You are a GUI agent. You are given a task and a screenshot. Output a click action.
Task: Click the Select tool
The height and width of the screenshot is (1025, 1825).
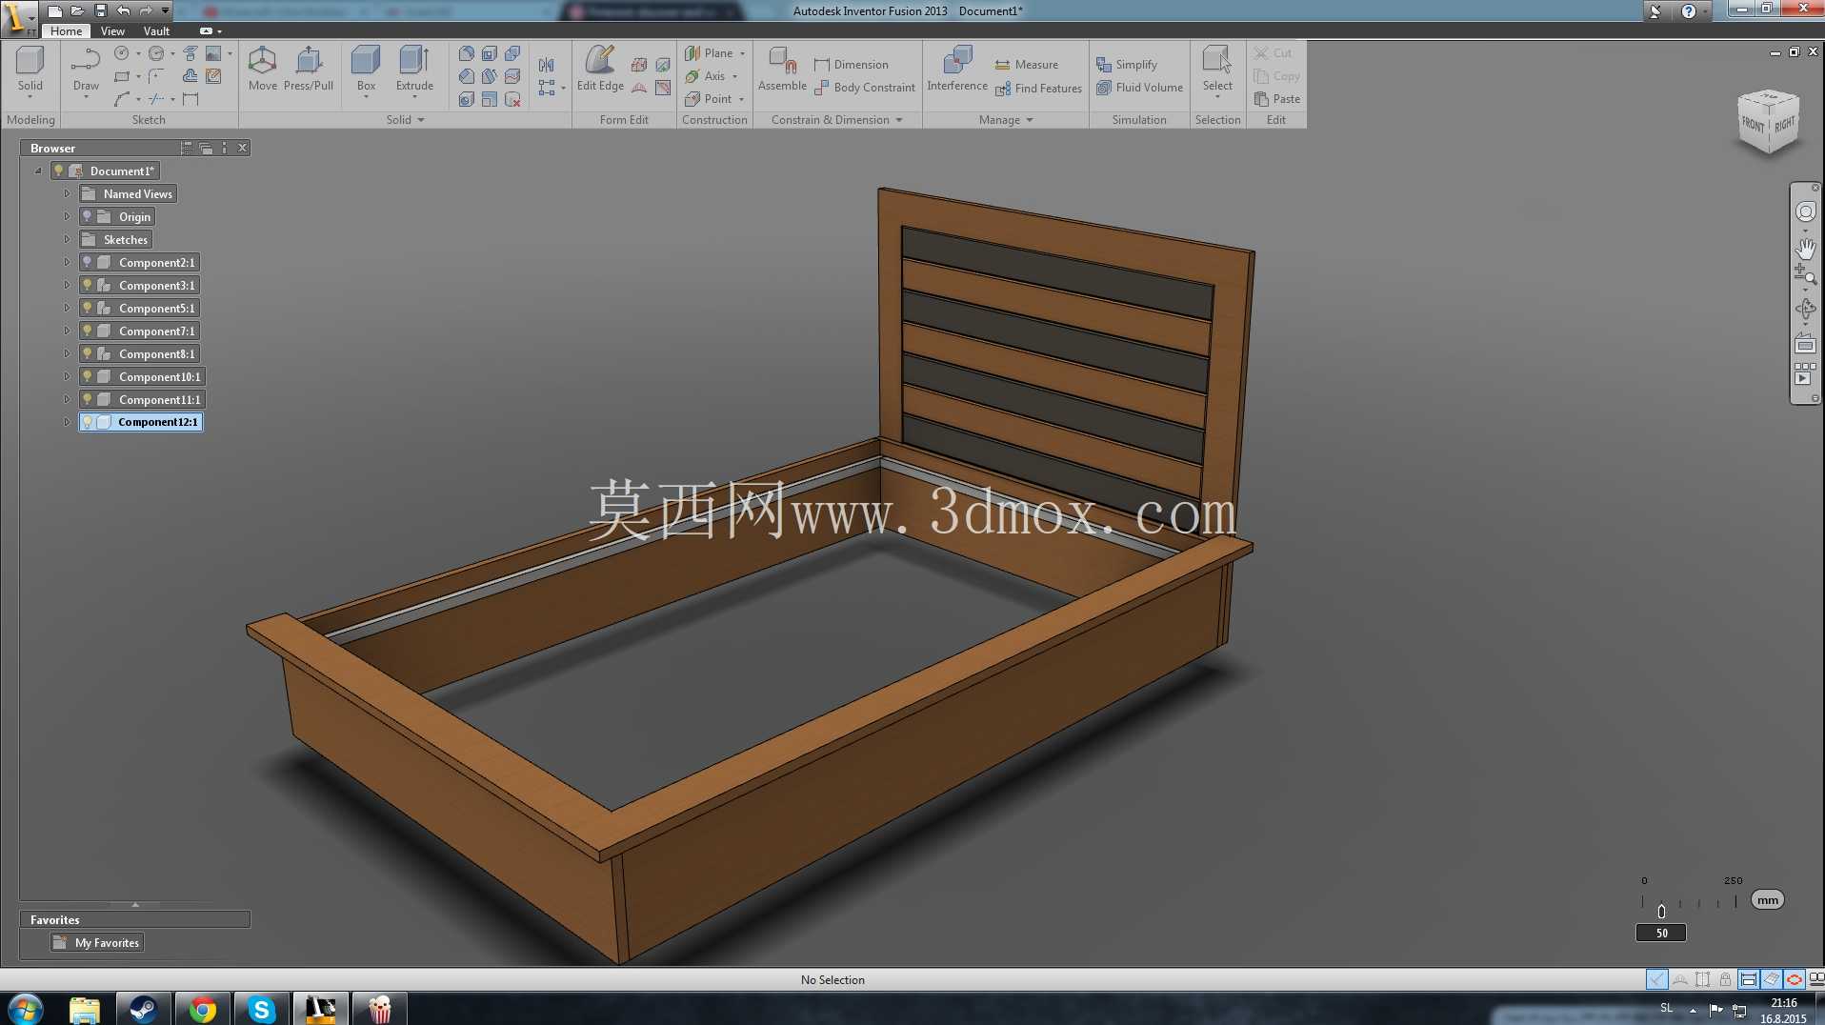coord(1217,70)
